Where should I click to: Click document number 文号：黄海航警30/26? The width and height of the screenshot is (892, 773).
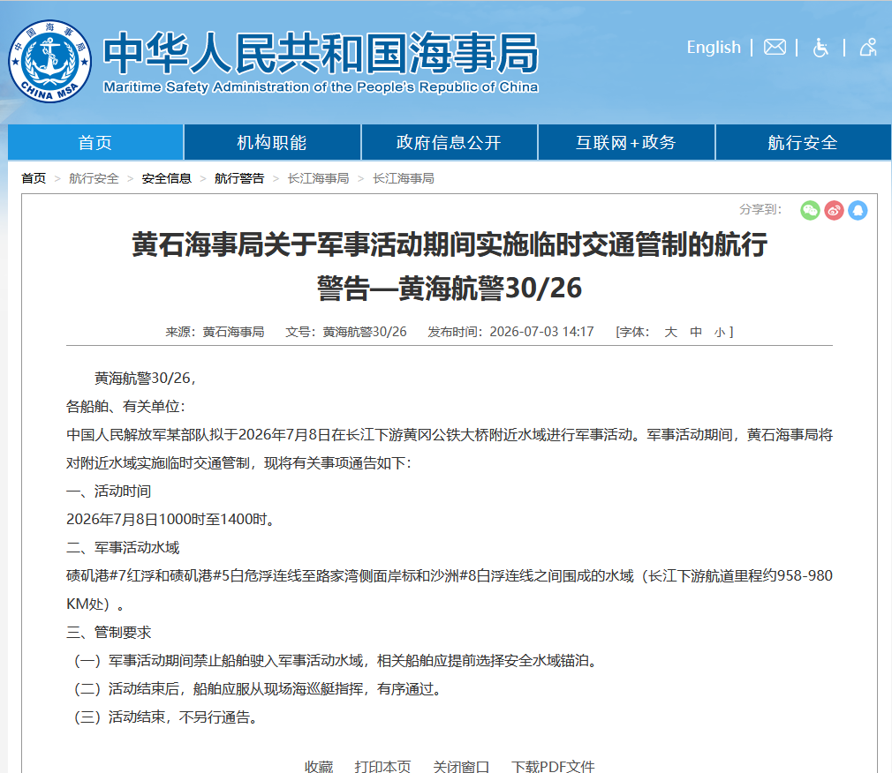[x=346, y=332]
